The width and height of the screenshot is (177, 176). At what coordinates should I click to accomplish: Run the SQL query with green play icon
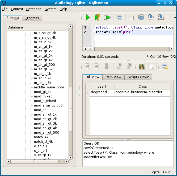87,18
